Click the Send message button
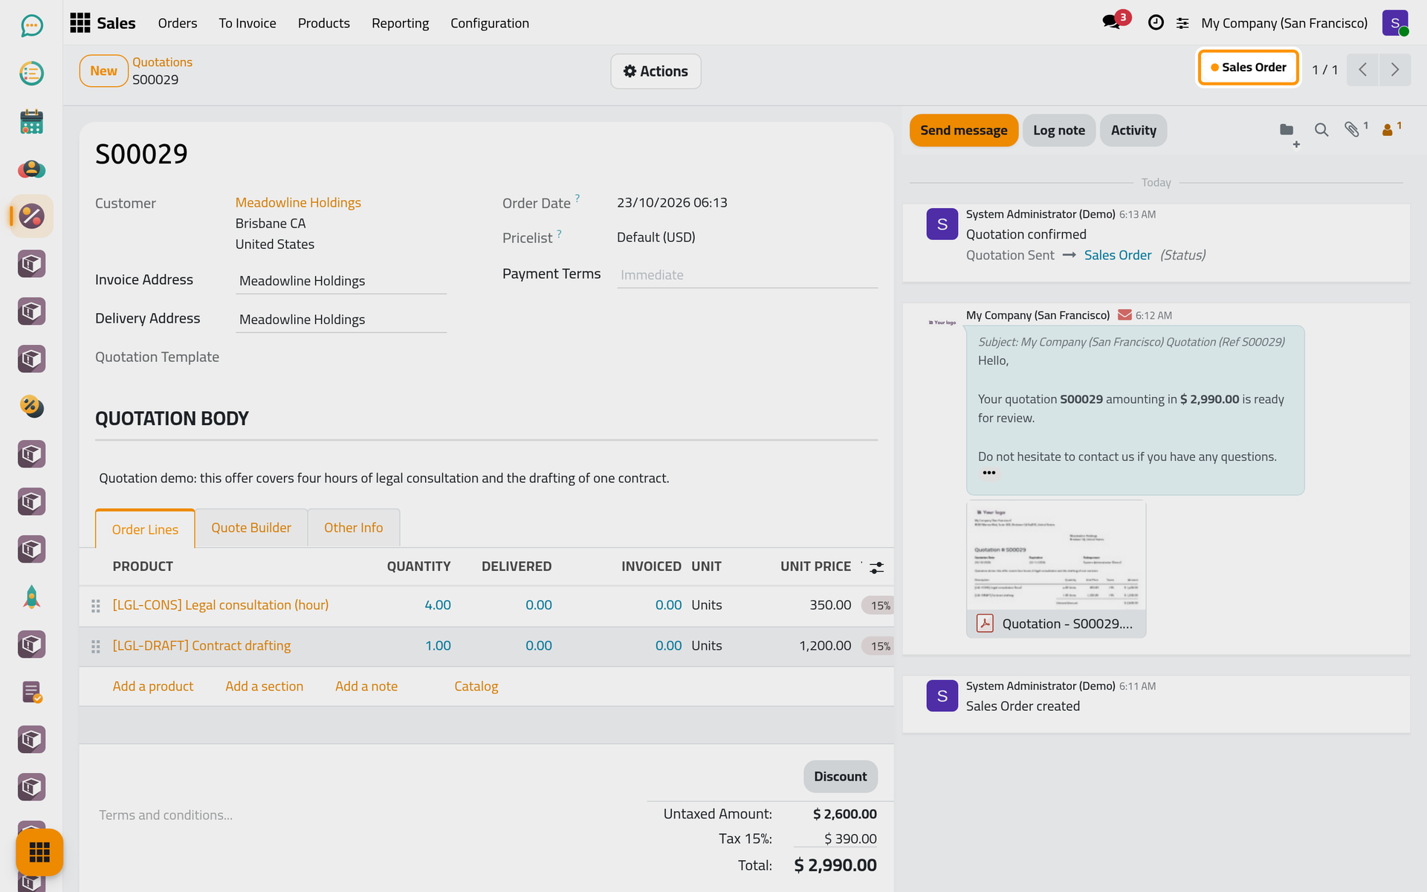 (x=963, y=131)
